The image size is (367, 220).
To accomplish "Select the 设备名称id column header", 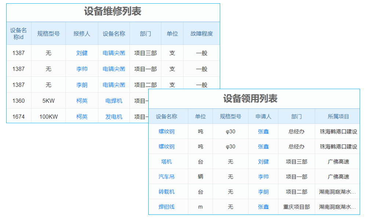I will pos(18,33).
